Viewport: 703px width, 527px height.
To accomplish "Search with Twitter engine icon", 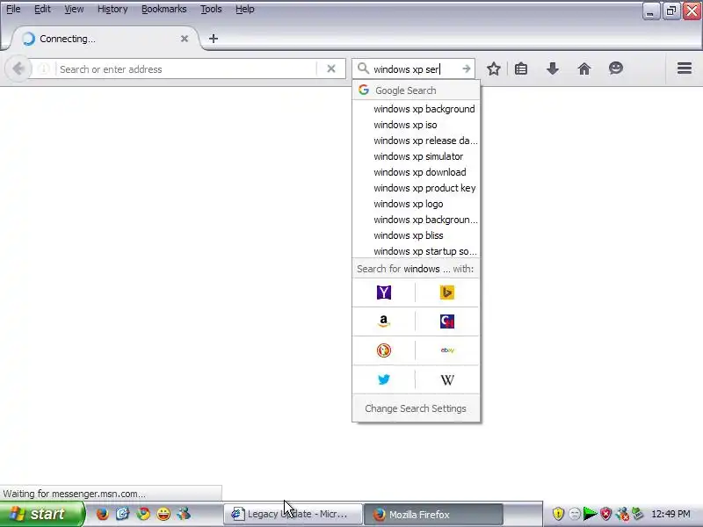I will (384, 379).
